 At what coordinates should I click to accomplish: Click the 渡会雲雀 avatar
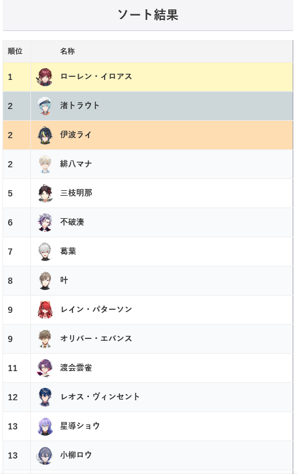45,368
